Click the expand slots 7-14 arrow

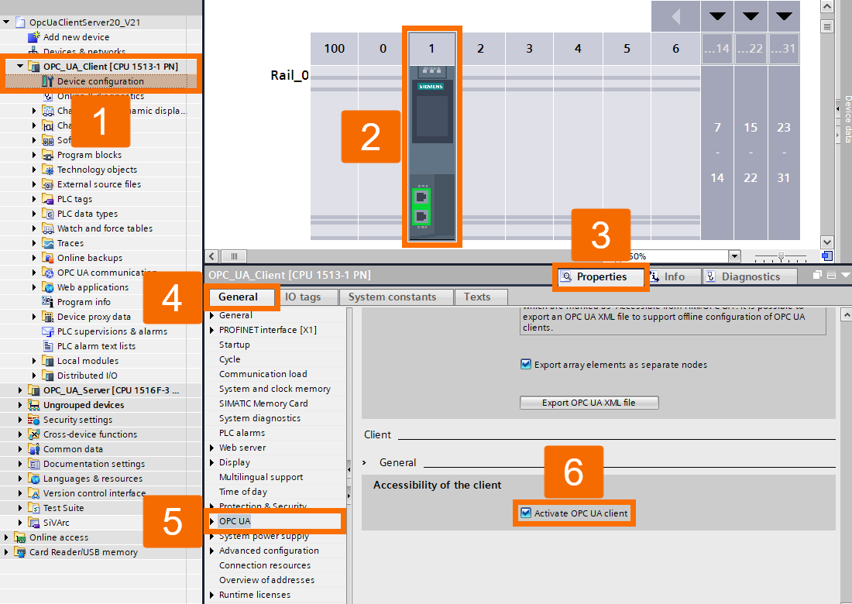(717, 16)
